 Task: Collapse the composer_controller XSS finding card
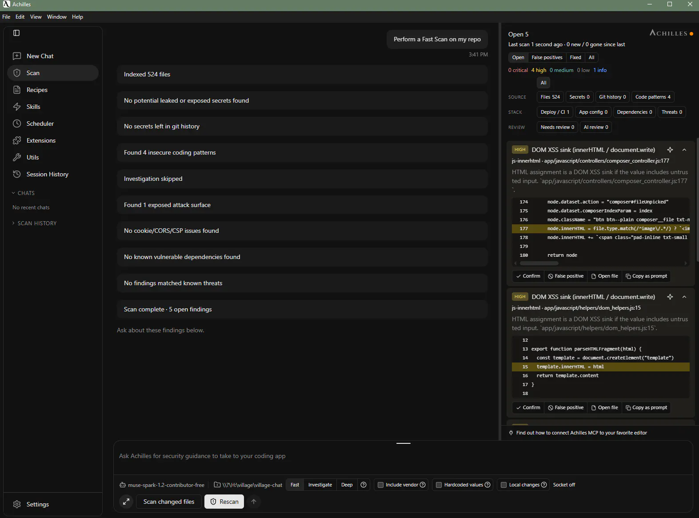[684, 150]
